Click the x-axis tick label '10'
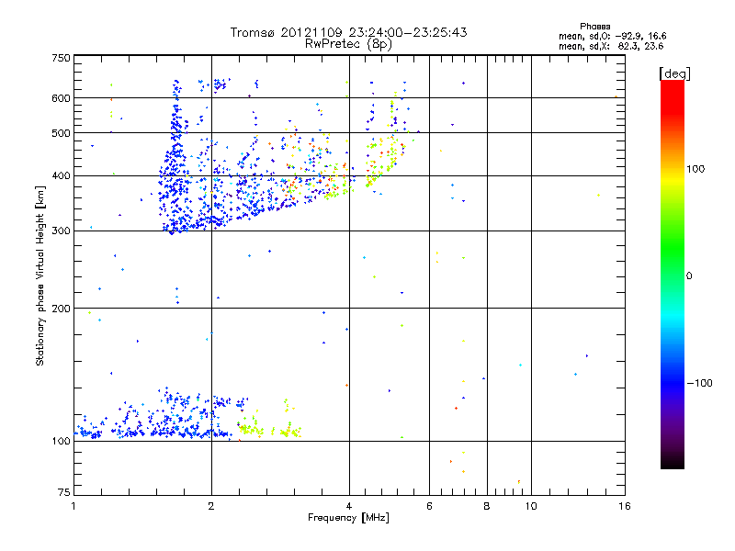The width and height of the screenshot is (735, 551). pyautogui.click(x=531, y=506)
